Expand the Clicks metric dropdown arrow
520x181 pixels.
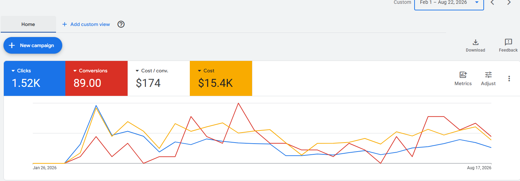coord(13,71)
